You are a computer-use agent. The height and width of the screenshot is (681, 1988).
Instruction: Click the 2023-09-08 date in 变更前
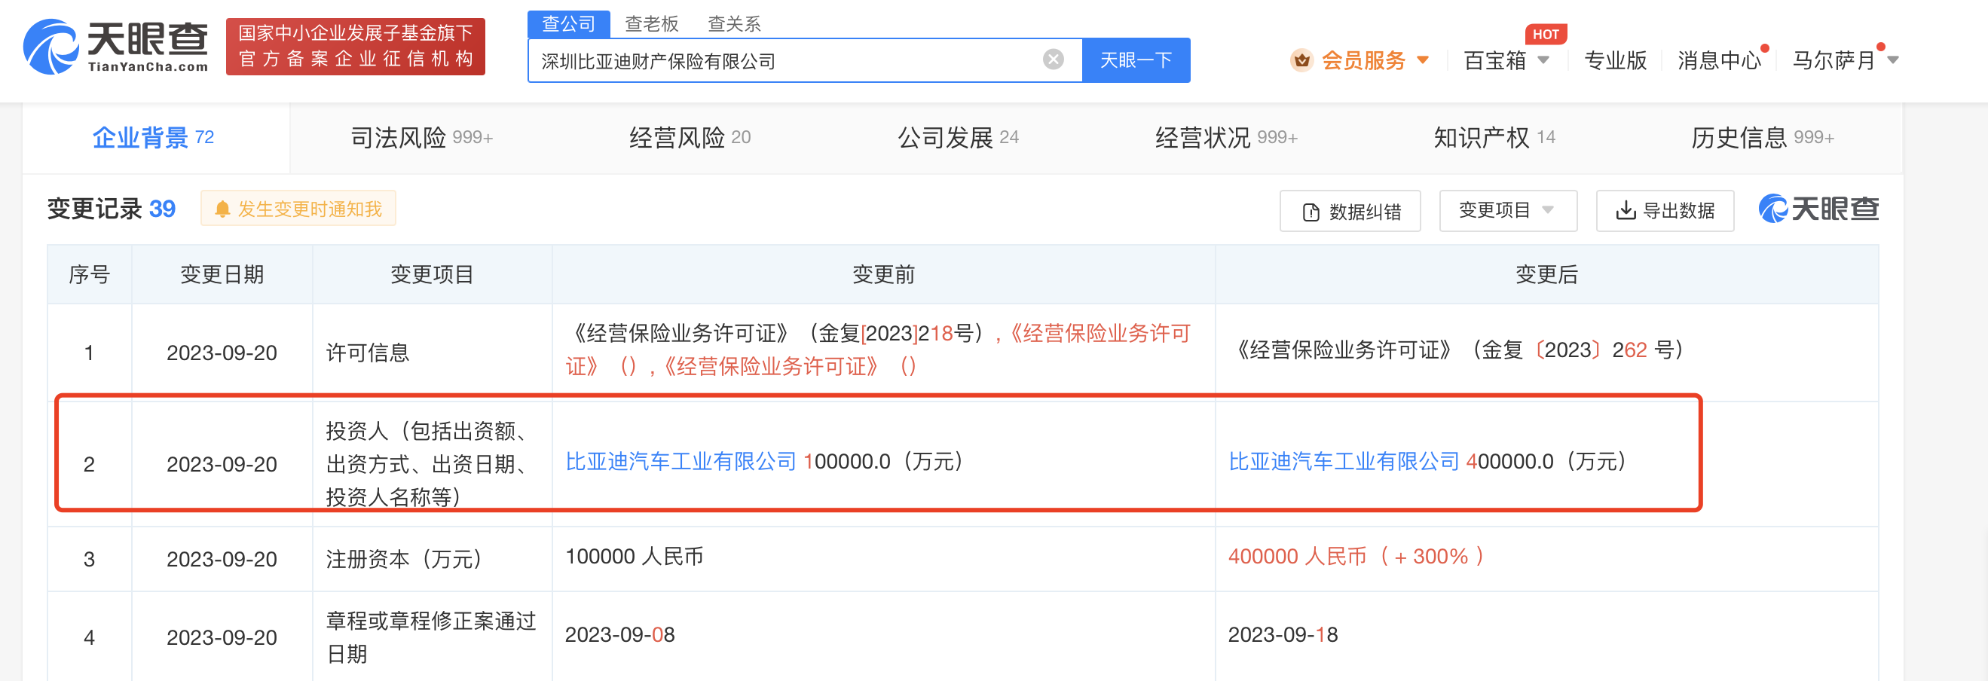click(619, 635)
